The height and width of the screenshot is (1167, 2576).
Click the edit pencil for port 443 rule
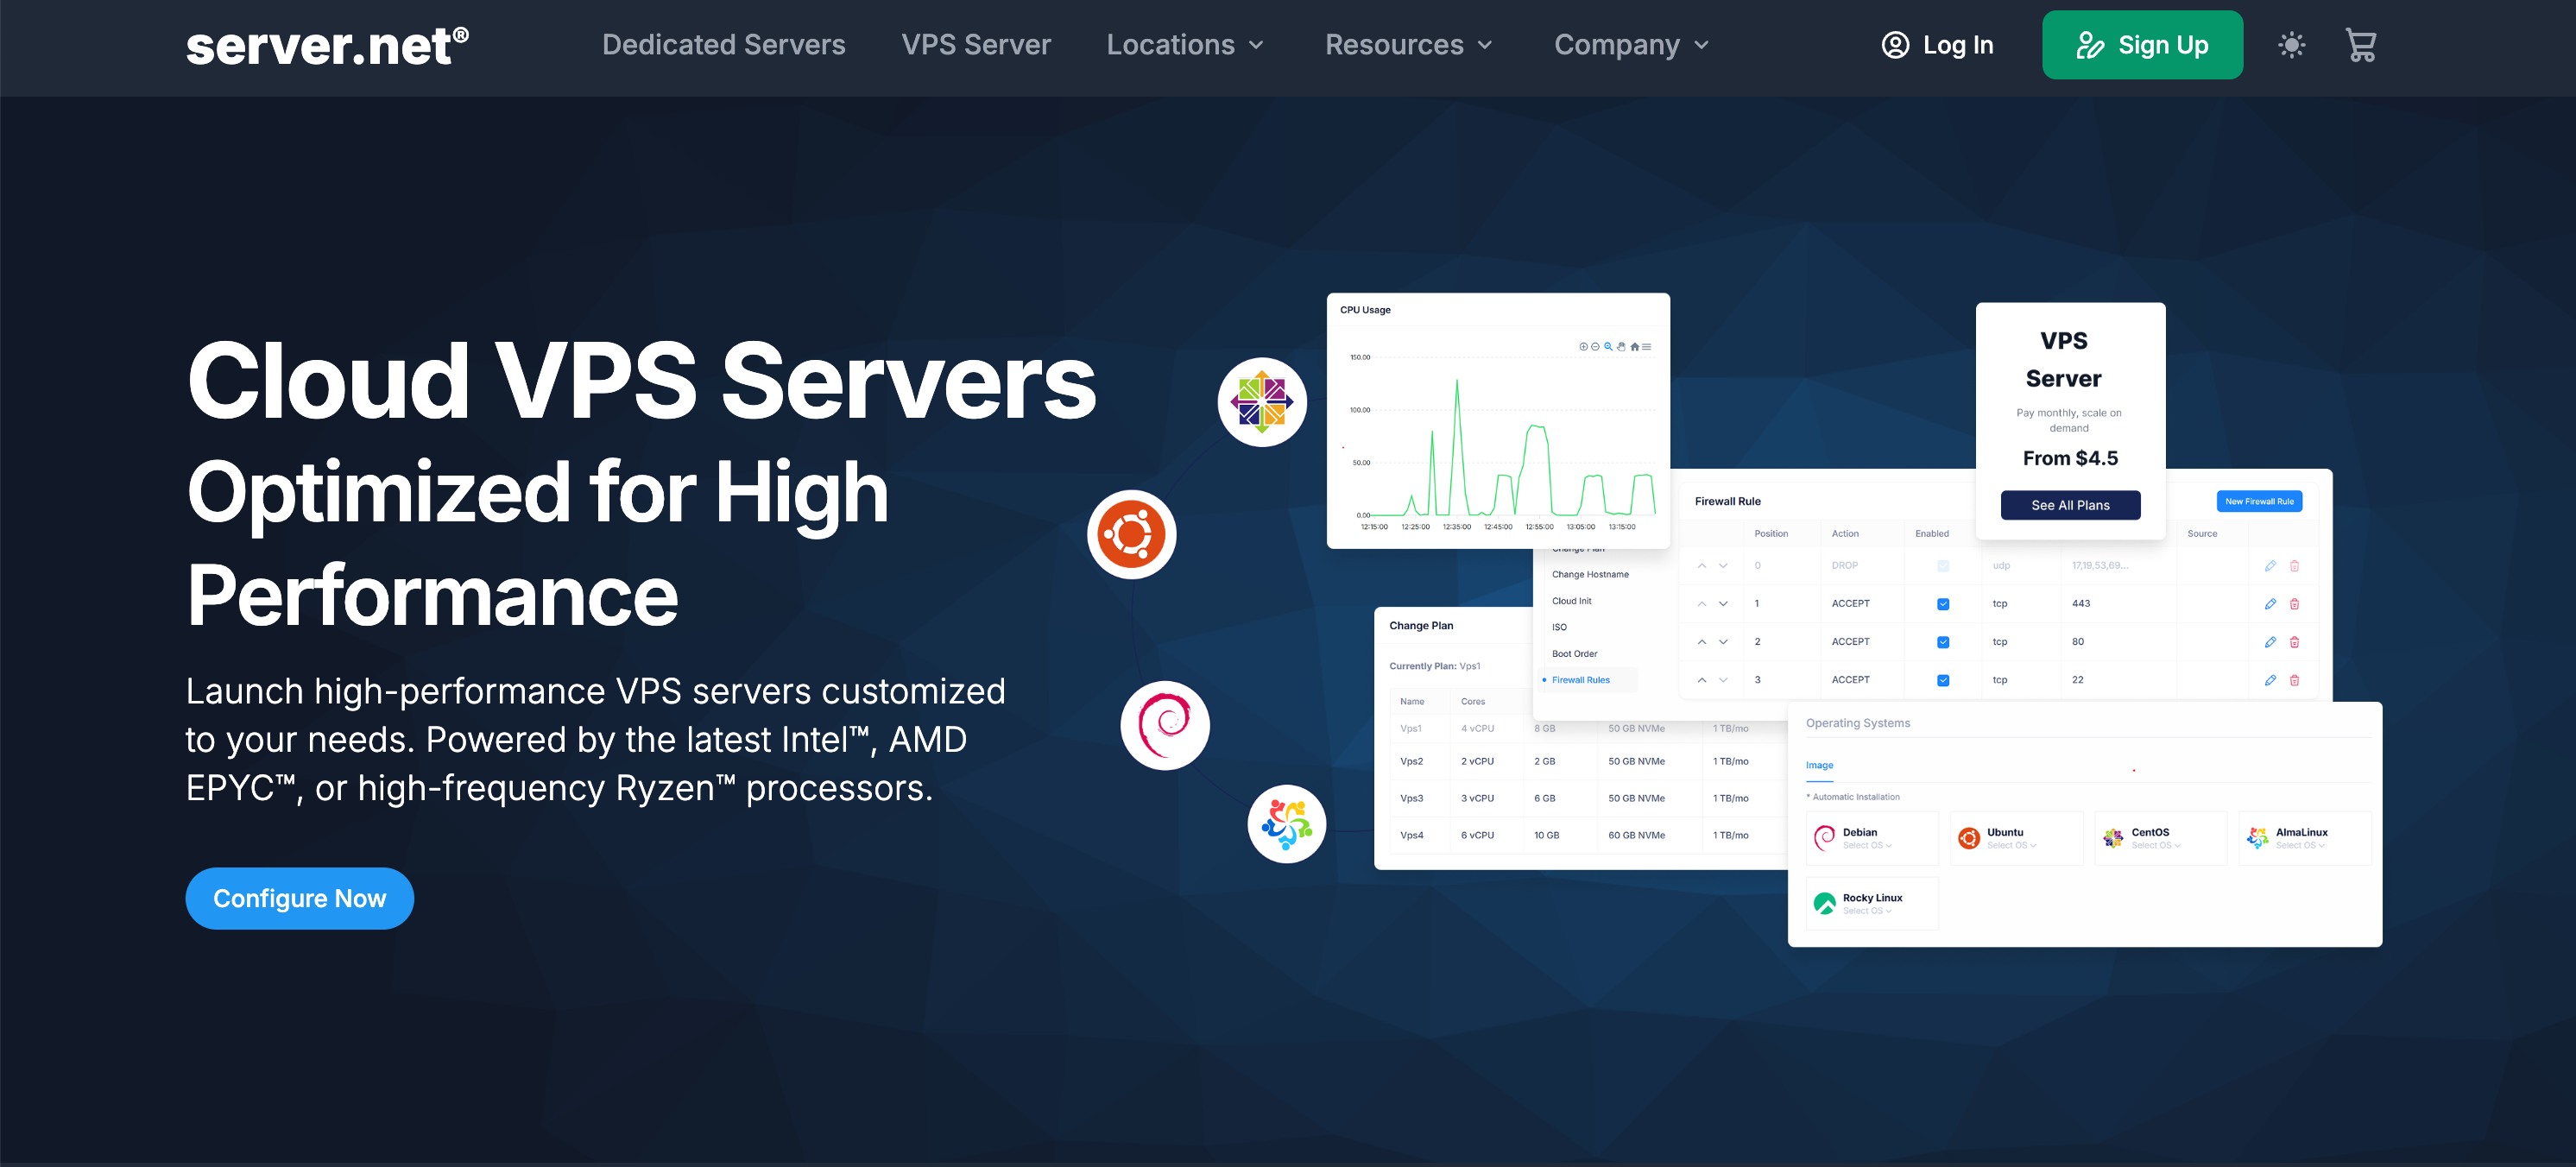click(x=2269, y=604)
